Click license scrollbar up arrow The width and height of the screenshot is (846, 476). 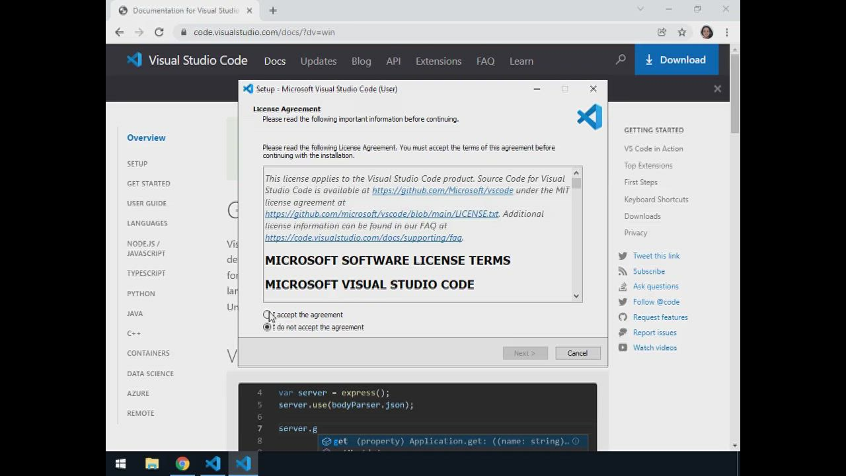pos(576,173)
